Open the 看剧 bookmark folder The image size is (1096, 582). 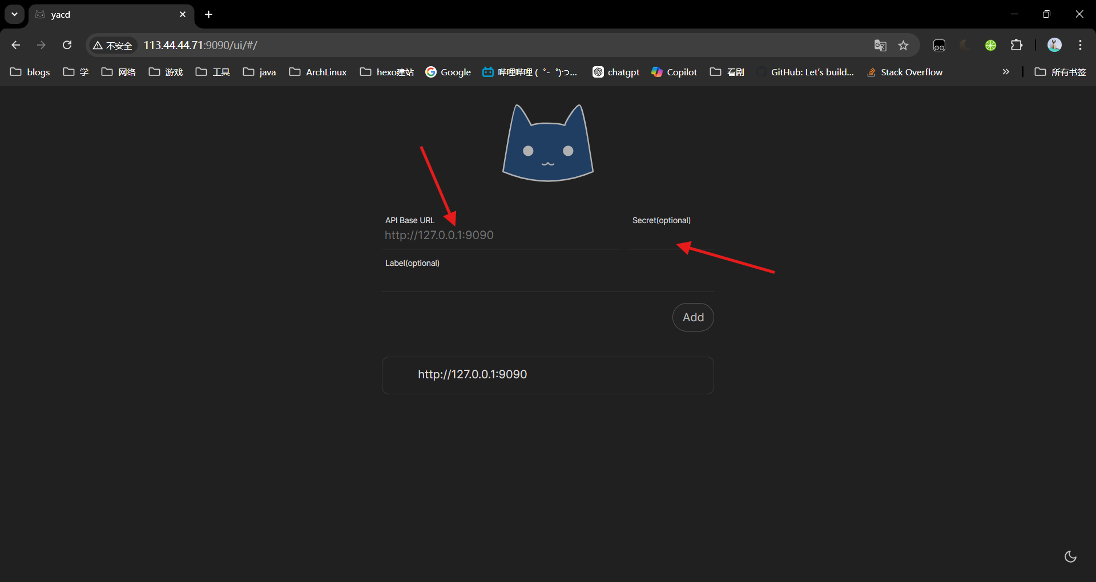[x=727, y=72]
